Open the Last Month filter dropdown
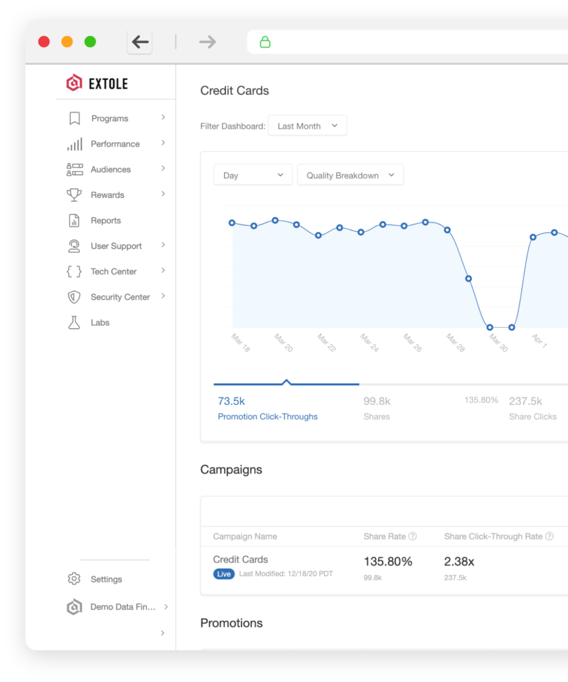568x682 pixels. 307,126
